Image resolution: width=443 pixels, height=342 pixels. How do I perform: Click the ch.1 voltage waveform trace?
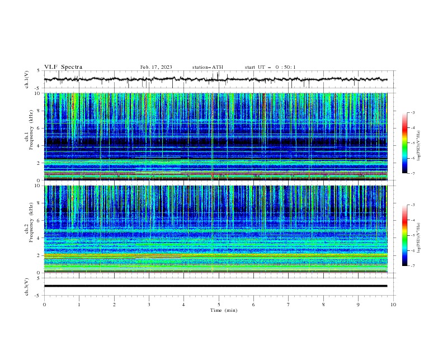(x=215, y=79)
